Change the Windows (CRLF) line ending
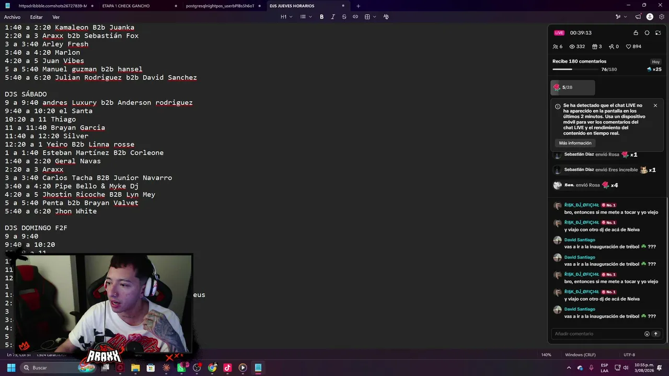669x376 pixels. pos(580,355)
